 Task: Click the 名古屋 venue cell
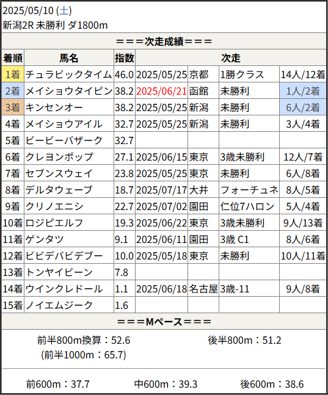pyautogui.click(x=203, y=289)
